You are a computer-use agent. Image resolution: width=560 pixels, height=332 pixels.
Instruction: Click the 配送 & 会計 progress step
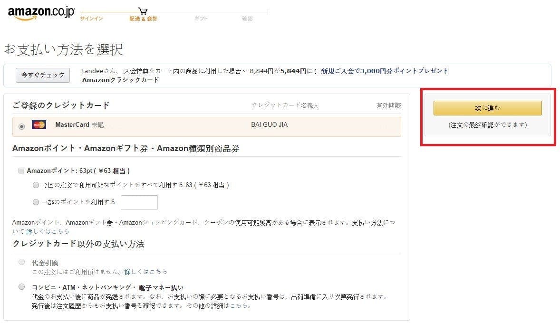tap(143, 19)
